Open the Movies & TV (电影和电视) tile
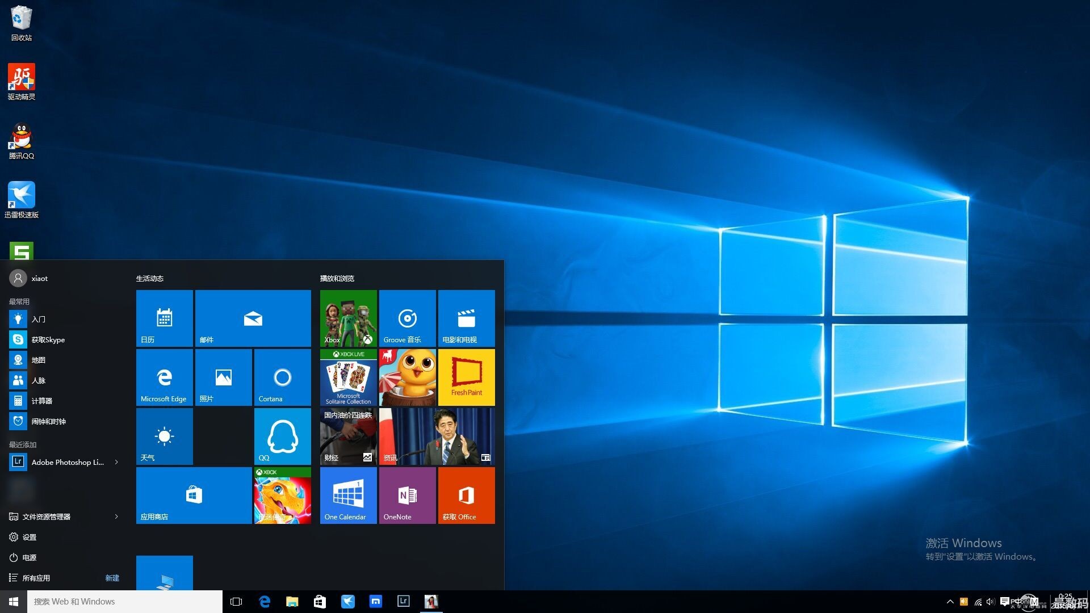Screen dimensions: 1090x613 [466, 318]
